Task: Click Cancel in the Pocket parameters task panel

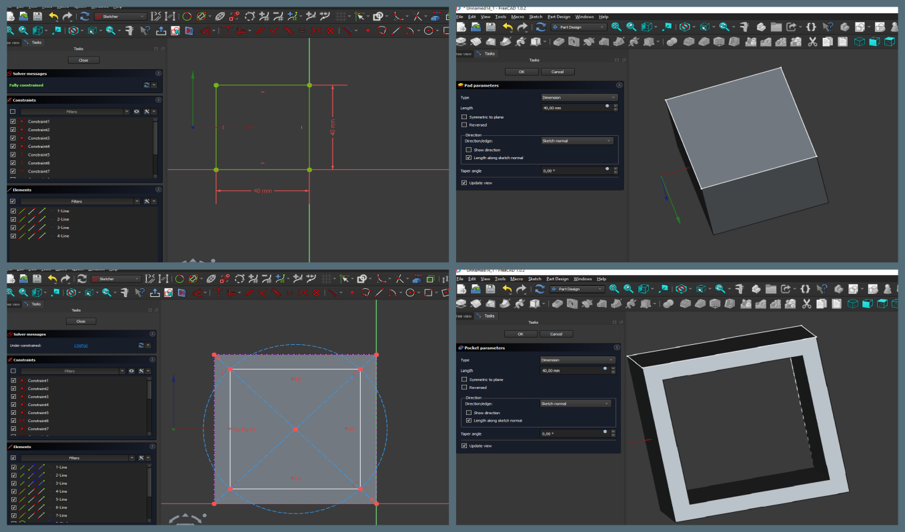Action: click(556, 334)
